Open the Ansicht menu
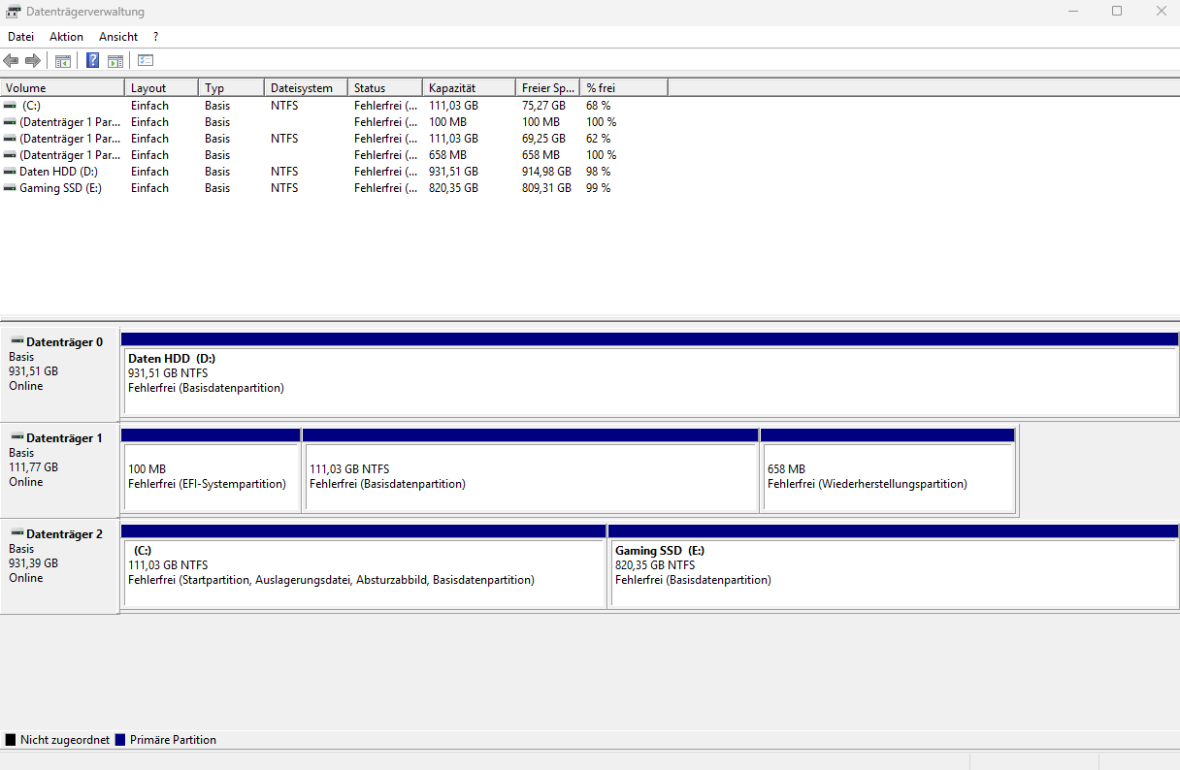The image size is (1180, 770). tap(118, 37)
